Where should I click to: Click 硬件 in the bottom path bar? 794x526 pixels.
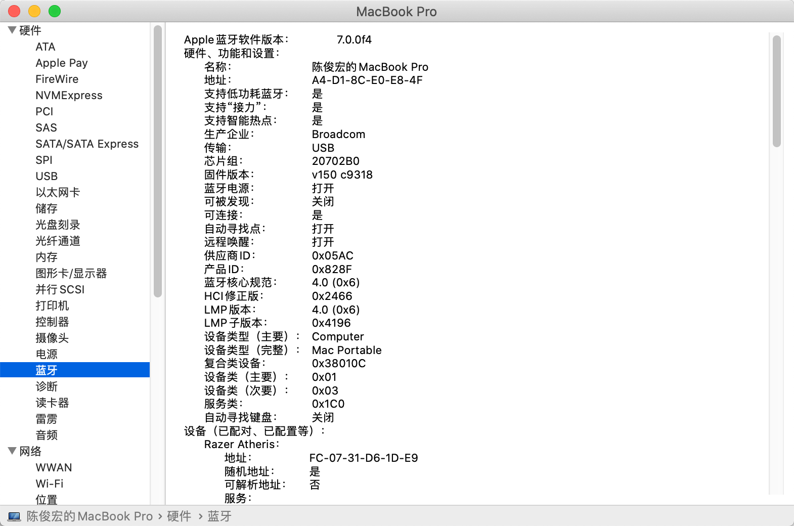[179, 516]
